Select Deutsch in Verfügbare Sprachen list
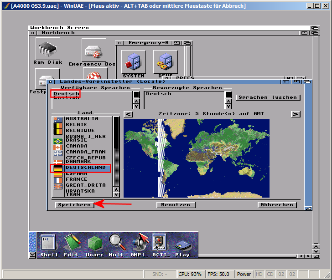 point(67,94)
